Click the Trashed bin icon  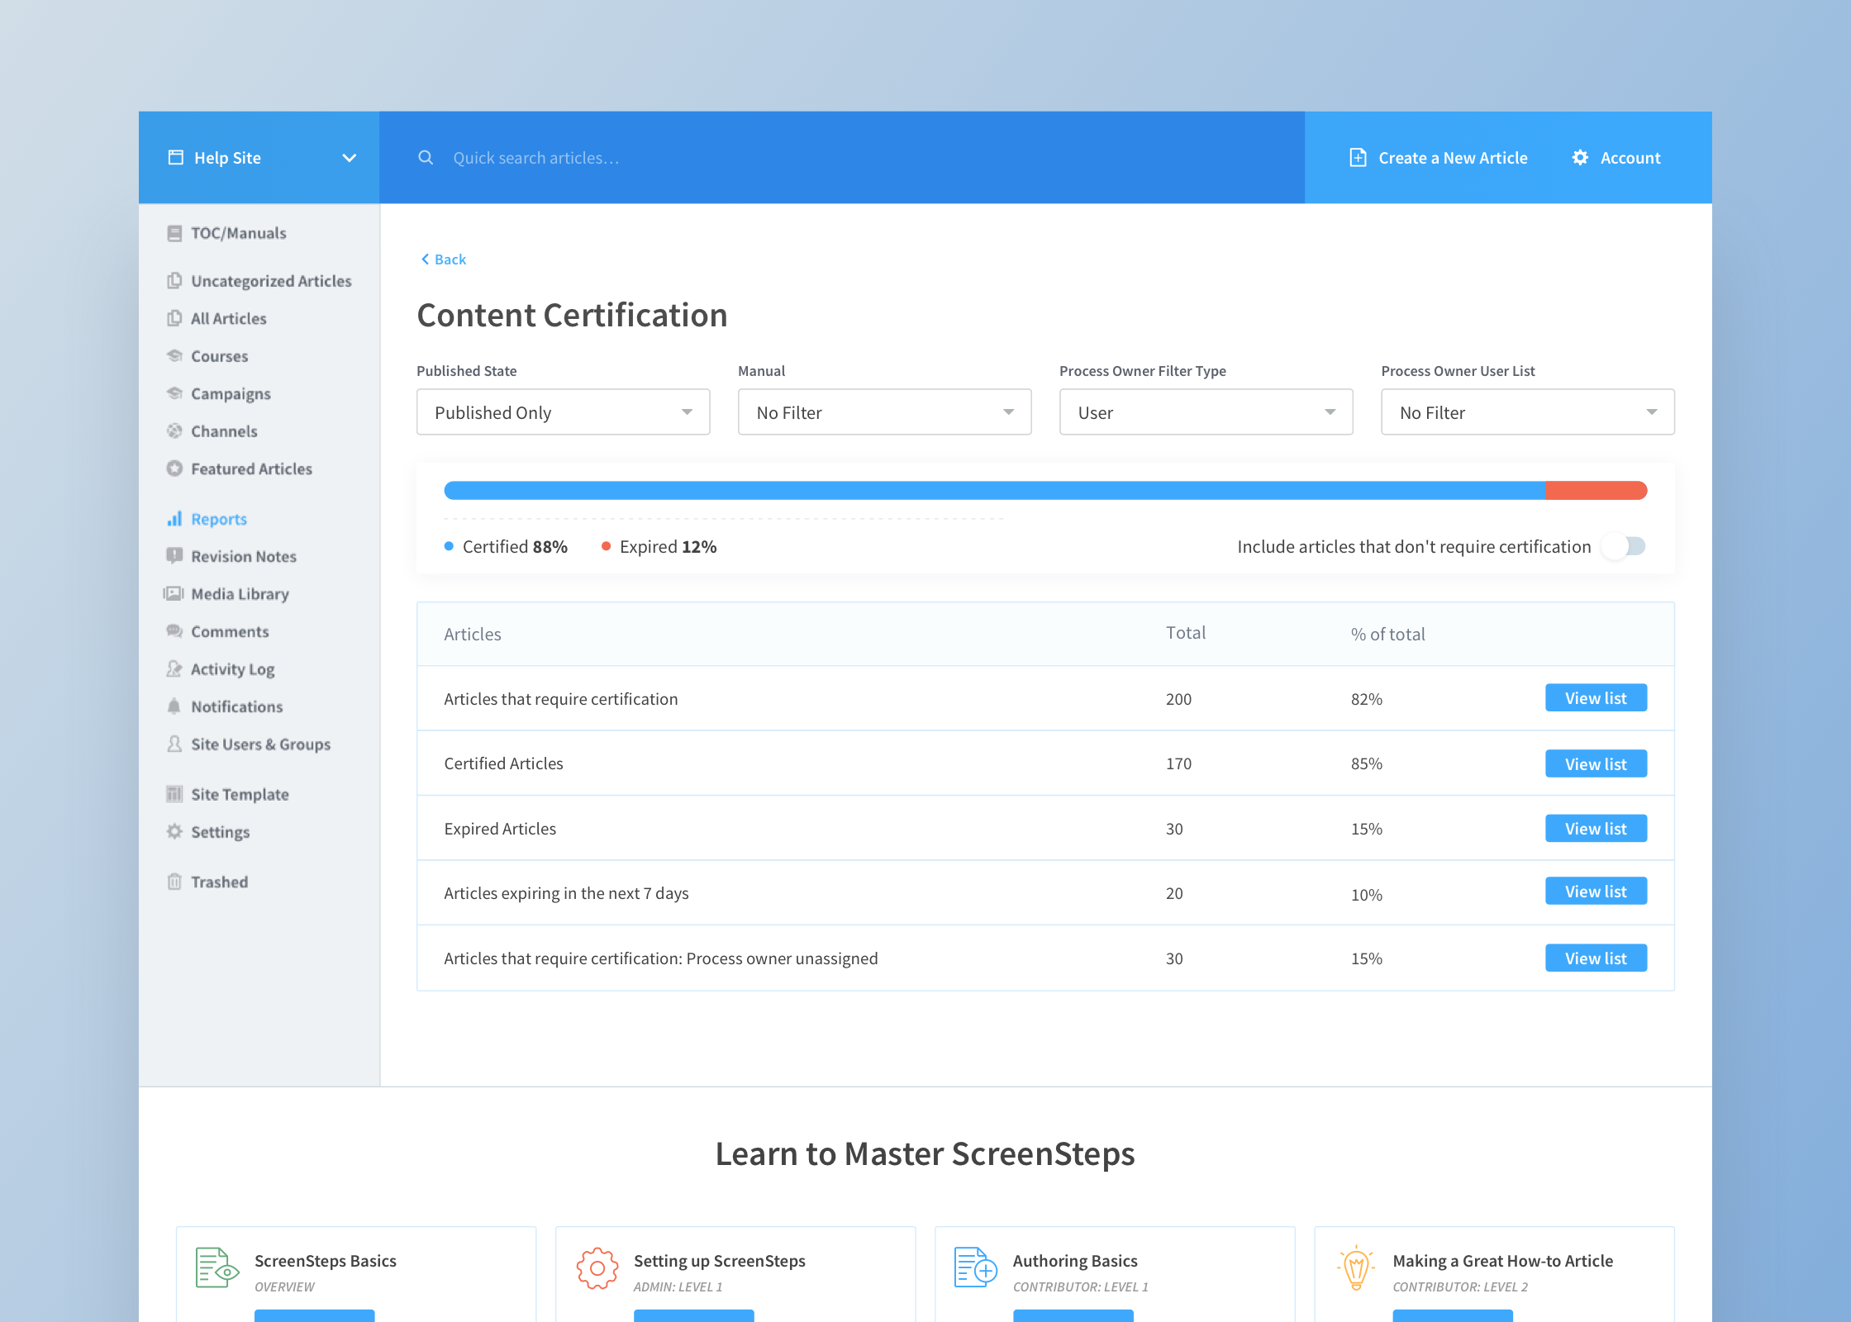[174, 882]
